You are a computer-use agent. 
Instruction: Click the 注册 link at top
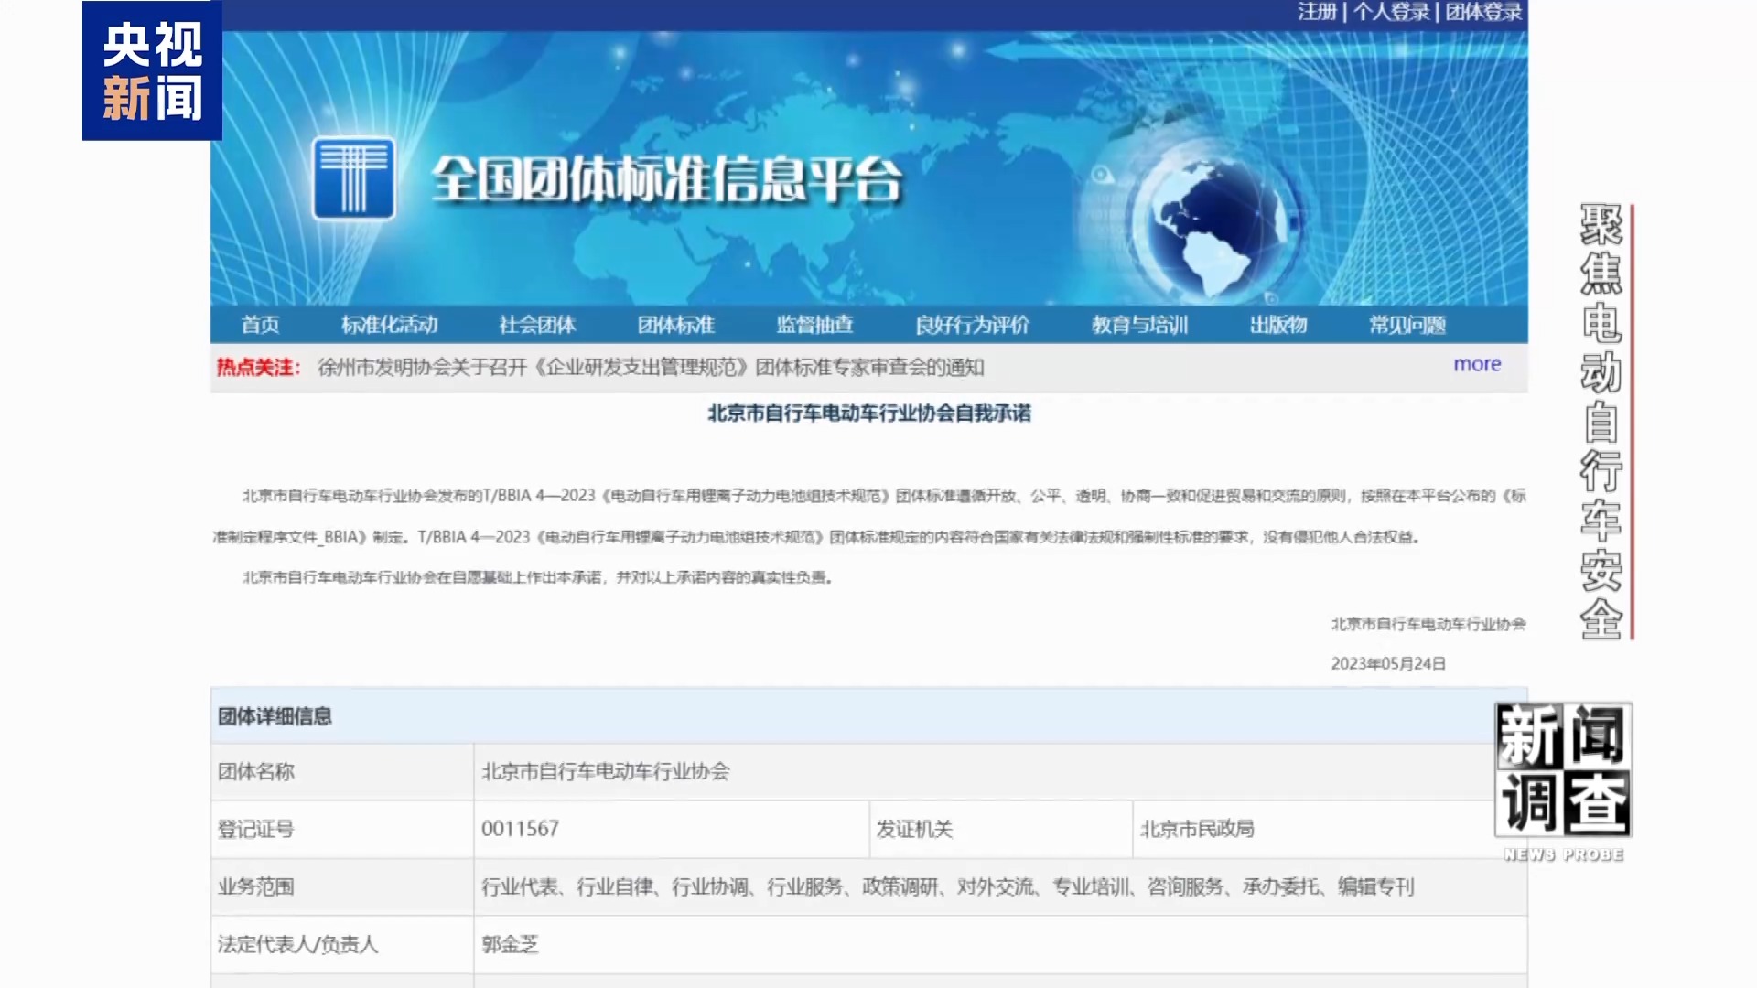pyautogui.click(x=1317, y=12)
